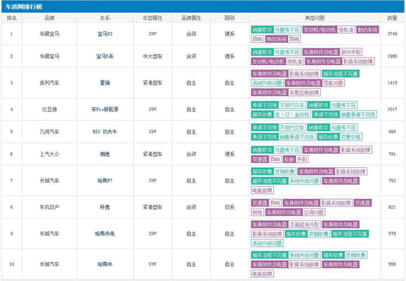Image resolution: width=406 pixels, height=281 pixels.
Task: Click the 典型问题 column header
Action: pyautogui.click(x=315, y=18)
